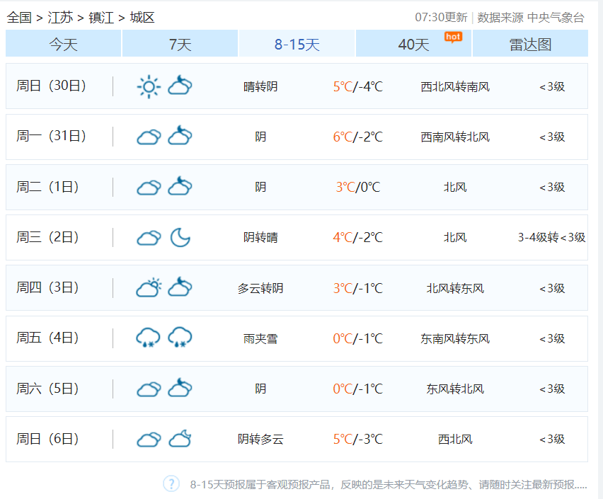Click the 西北风转南风 wind direction

(455, 86)
